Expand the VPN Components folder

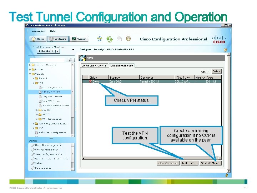point(37,119)
